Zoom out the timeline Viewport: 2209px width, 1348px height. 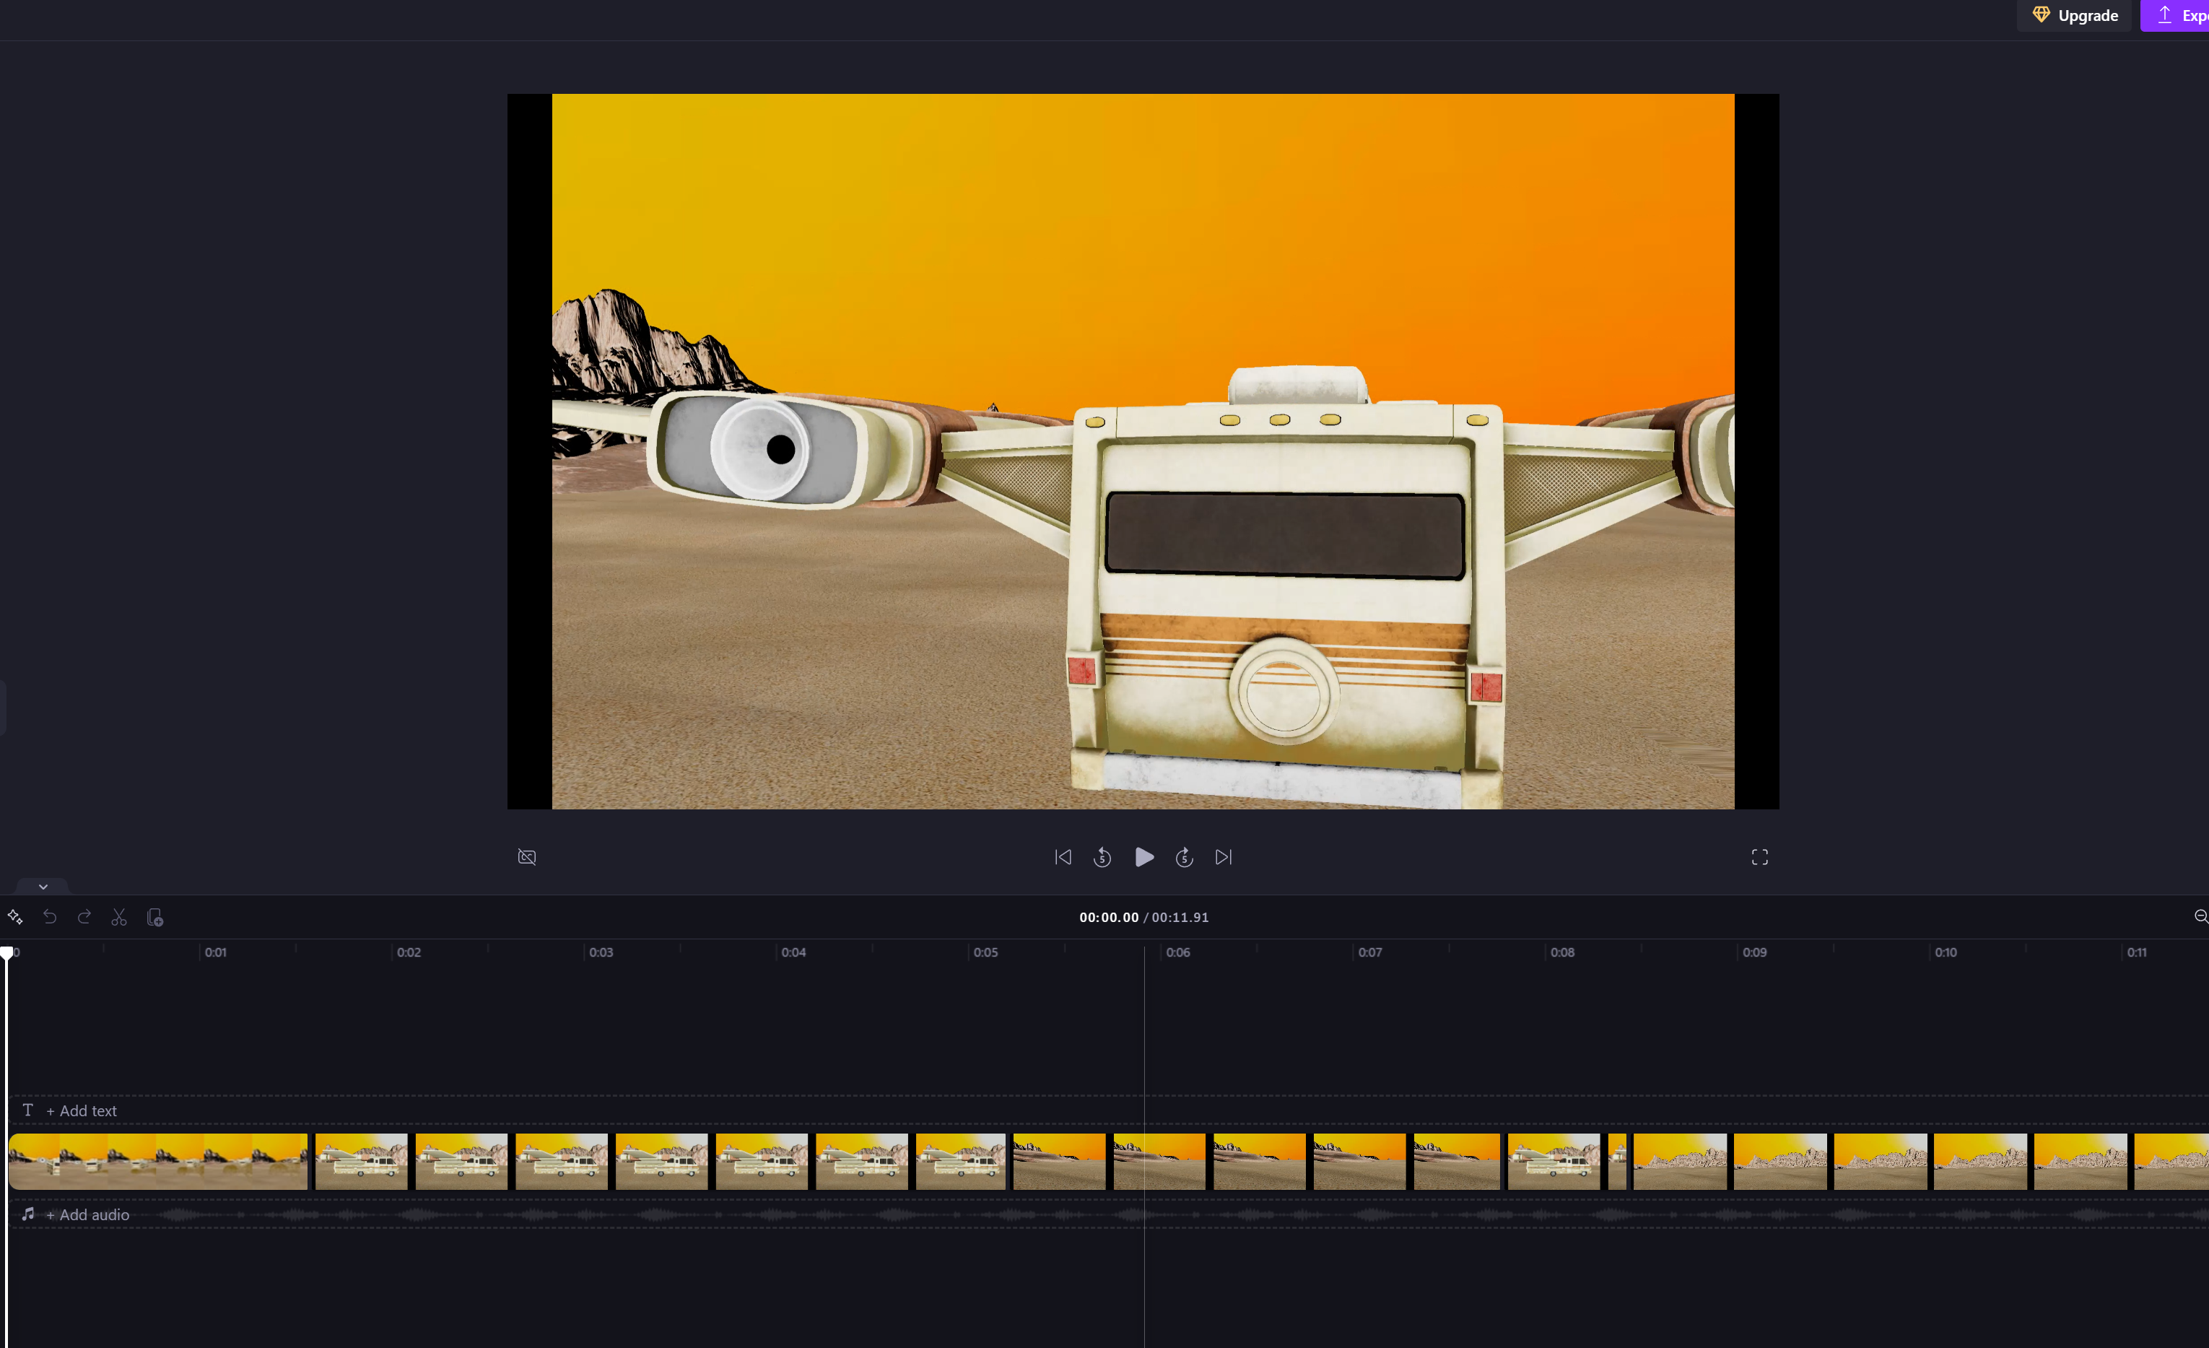tap(2200, 917)
